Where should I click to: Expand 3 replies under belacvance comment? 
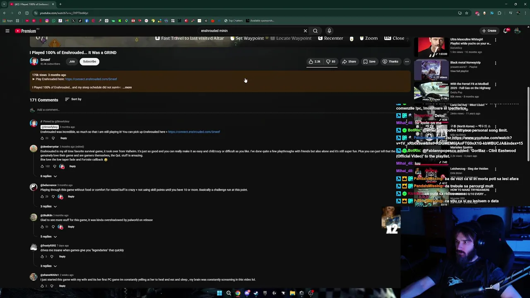tap(48, 207)
